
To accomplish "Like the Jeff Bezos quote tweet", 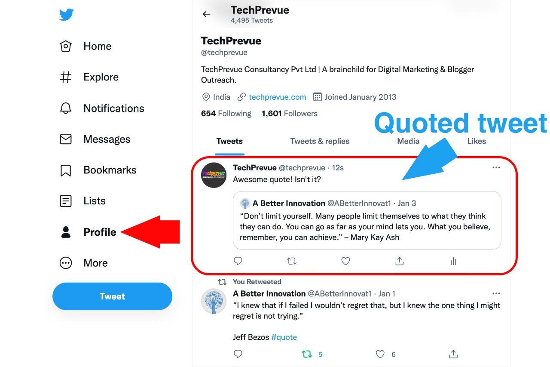I will (x=380, y=354).
